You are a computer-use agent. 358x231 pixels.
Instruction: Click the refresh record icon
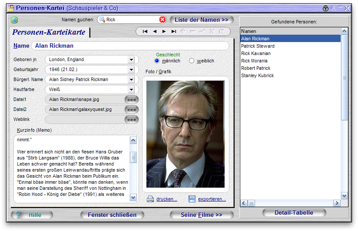(x=221, y=32)
